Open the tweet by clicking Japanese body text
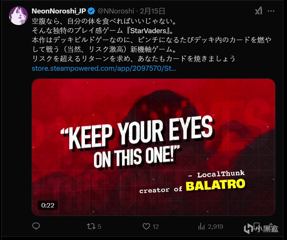Viewport: 287px width, 240px height. click(x=151, y=40)
